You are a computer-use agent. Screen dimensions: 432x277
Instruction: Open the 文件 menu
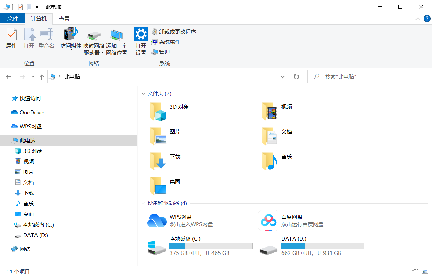pos(13,19)
